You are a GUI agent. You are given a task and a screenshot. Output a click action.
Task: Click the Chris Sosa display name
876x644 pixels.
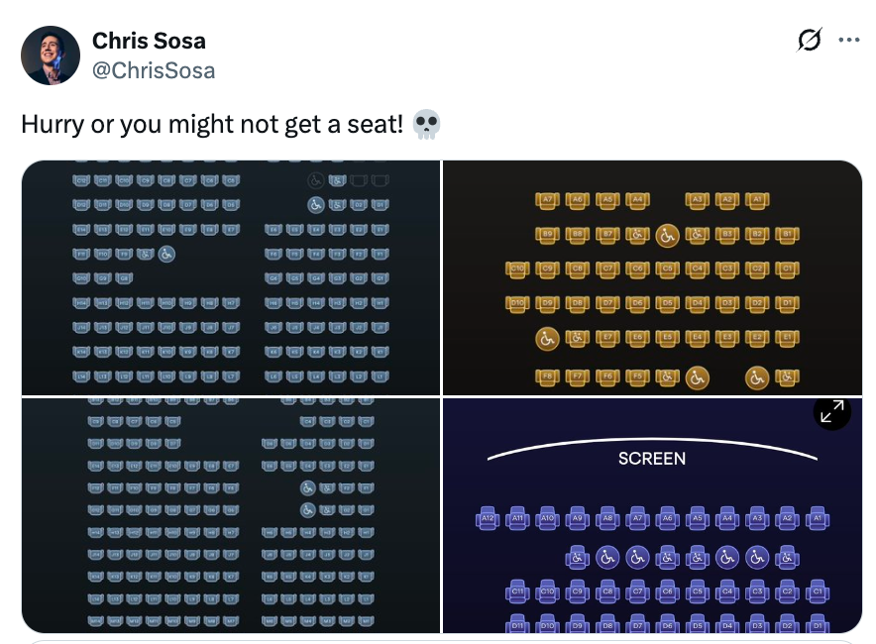tap(149, 41)
